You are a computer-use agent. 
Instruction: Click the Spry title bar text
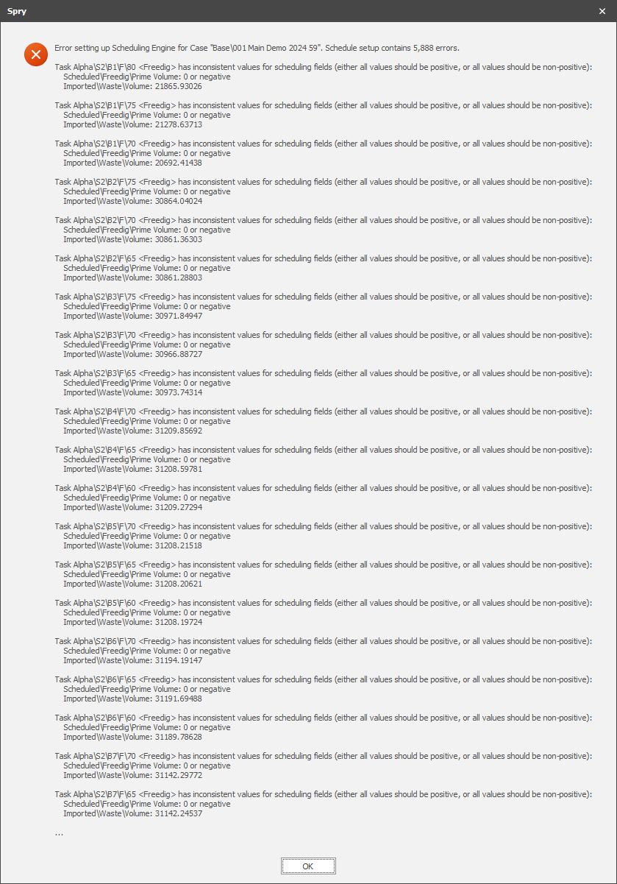point(17,12)
